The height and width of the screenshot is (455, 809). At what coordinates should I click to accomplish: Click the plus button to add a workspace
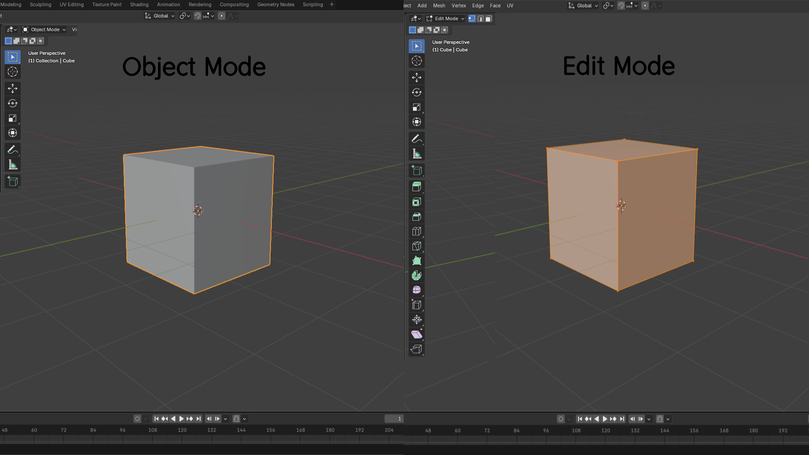[x=332, y=5]
